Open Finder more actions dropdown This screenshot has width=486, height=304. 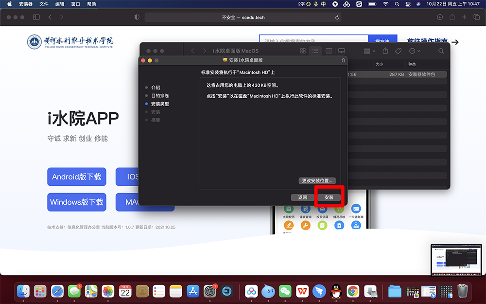coord(414,51)
